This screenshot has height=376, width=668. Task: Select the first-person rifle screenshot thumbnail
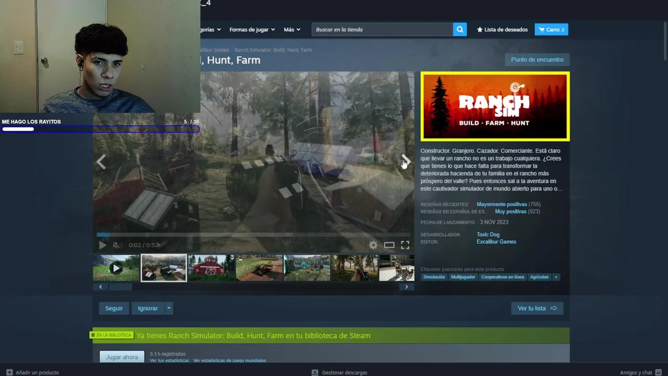pos(355,268)
